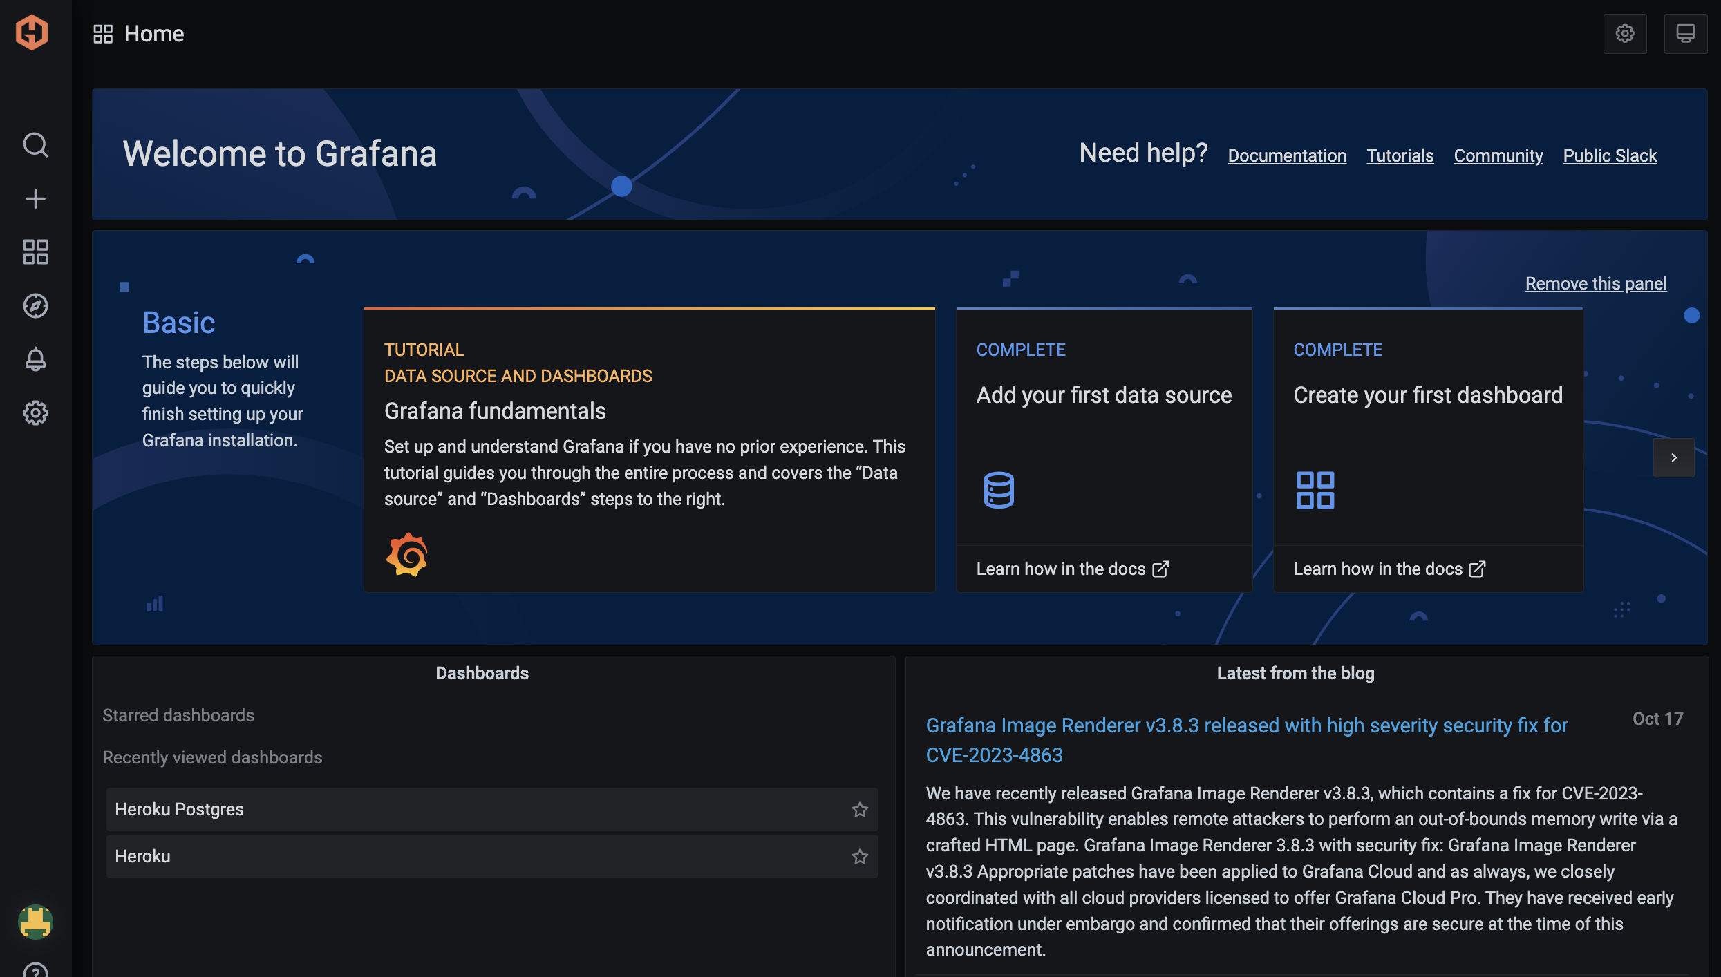Image resolution: width=1721 pixels, height=977 pixels.
Task: Open the Tutorials link
Action: (1400, 155)
